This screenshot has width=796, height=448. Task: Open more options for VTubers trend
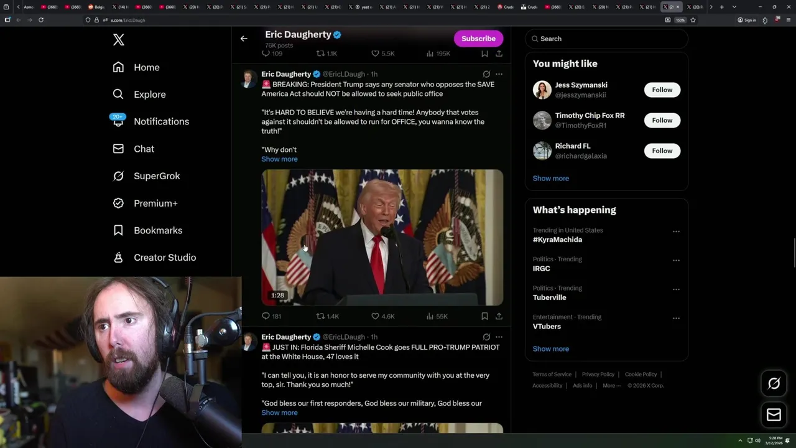coord(676,318)
